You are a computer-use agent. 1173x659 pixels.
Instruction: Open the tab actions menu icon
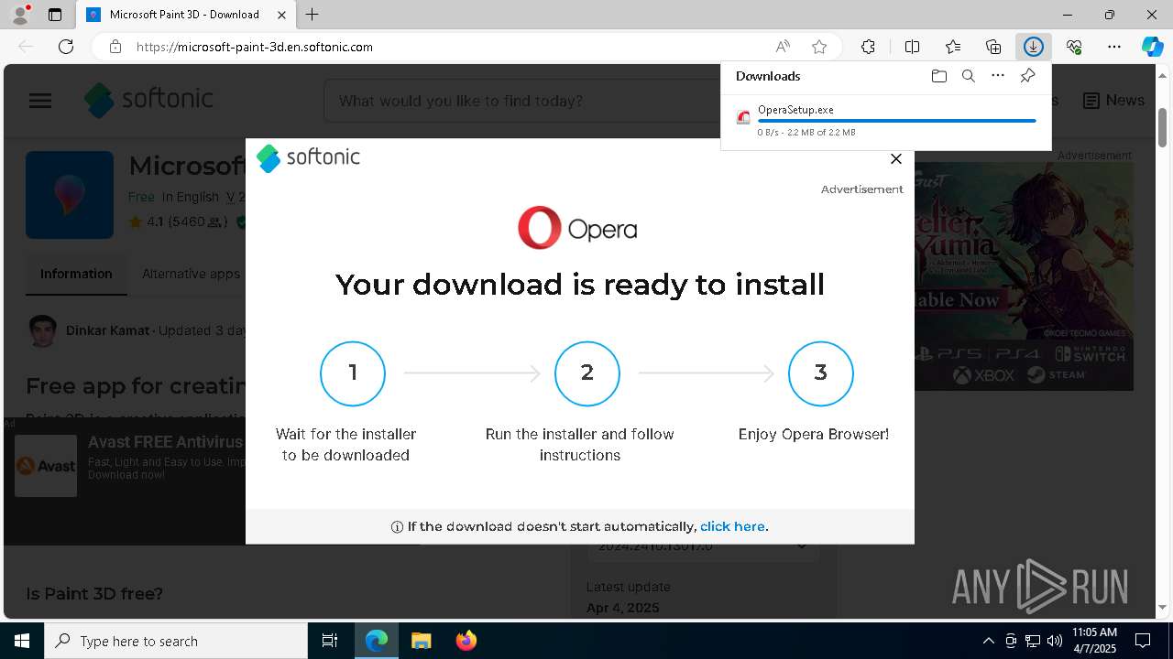[55, 15]
